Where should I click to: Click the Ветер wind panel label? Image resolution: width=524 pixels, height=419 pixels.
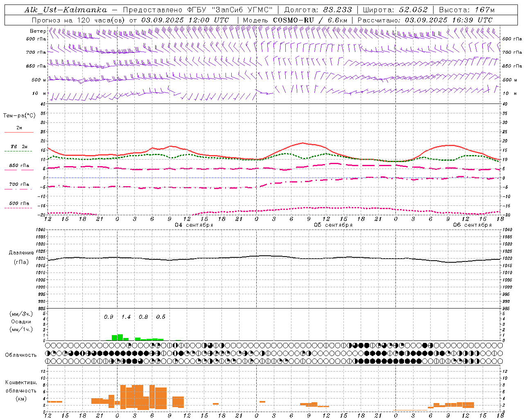coord(38,31)
